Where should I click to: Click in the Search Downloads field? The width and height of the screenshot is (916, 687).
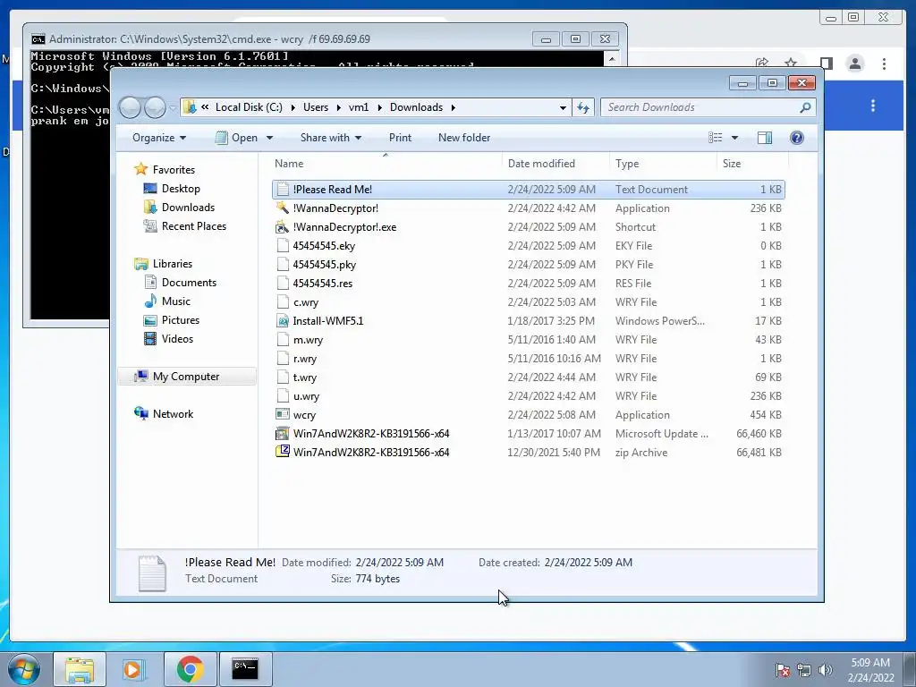[x=699, y=107]
